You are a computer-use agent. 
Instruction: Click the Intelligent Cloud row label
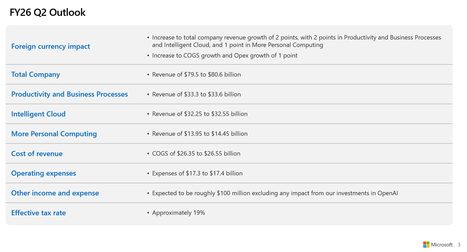coord(38,114)
